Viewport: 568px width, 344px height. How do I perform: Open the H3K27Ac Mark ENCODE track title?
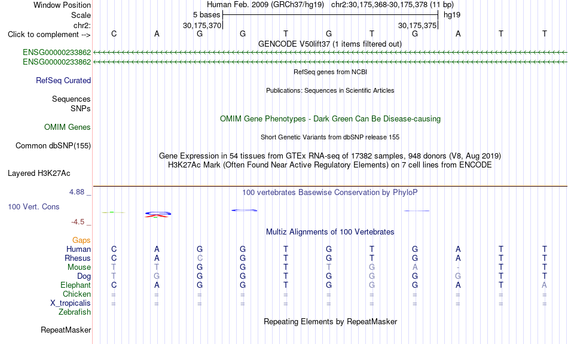[x=330, y=165]
